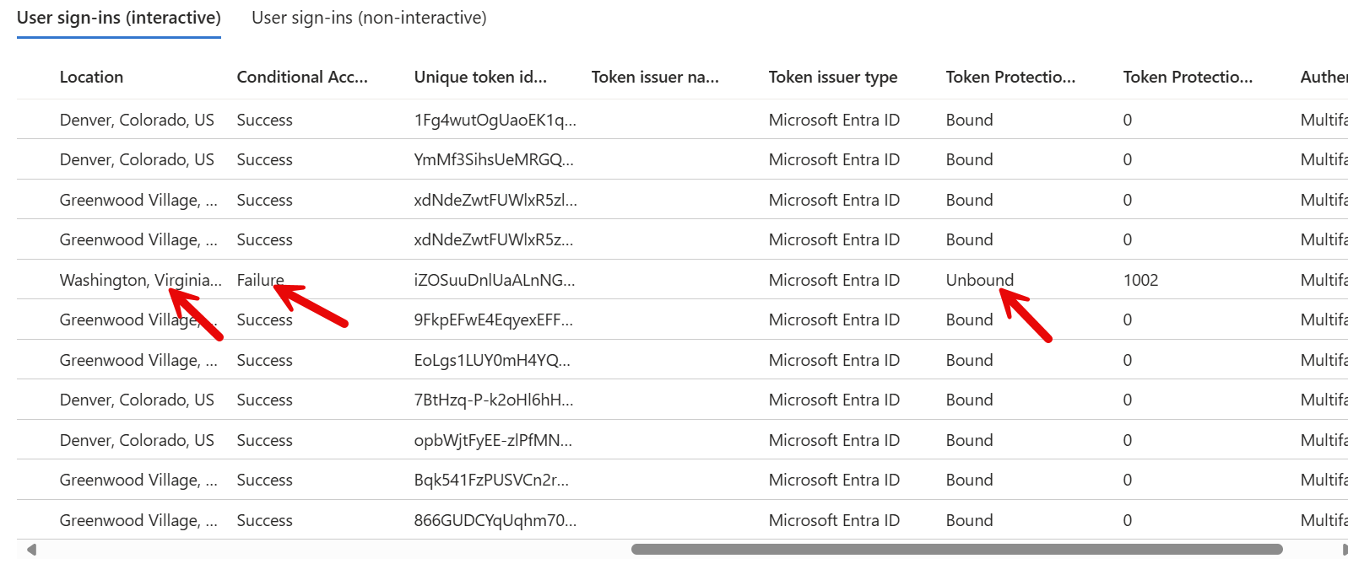
Task: Select token id 7BtHzq-P-k2oHl6hH...
Action: (x=494, y=400)
